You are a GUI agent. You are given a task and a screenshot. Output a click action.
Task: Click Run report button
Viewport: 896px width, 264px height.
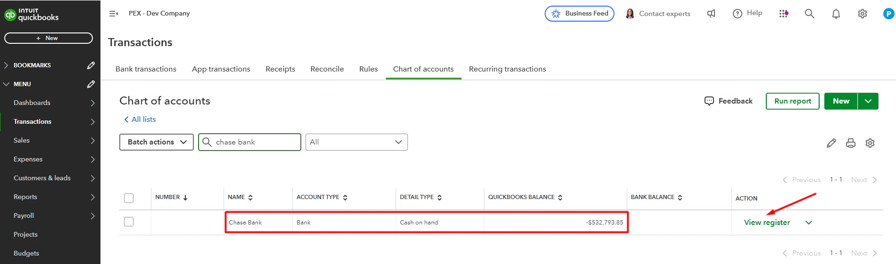click(793, 101)
